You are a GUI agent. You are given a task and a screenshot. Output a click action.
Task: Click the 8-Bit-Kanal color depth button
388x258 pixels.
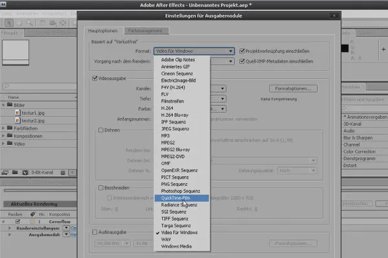42,172
